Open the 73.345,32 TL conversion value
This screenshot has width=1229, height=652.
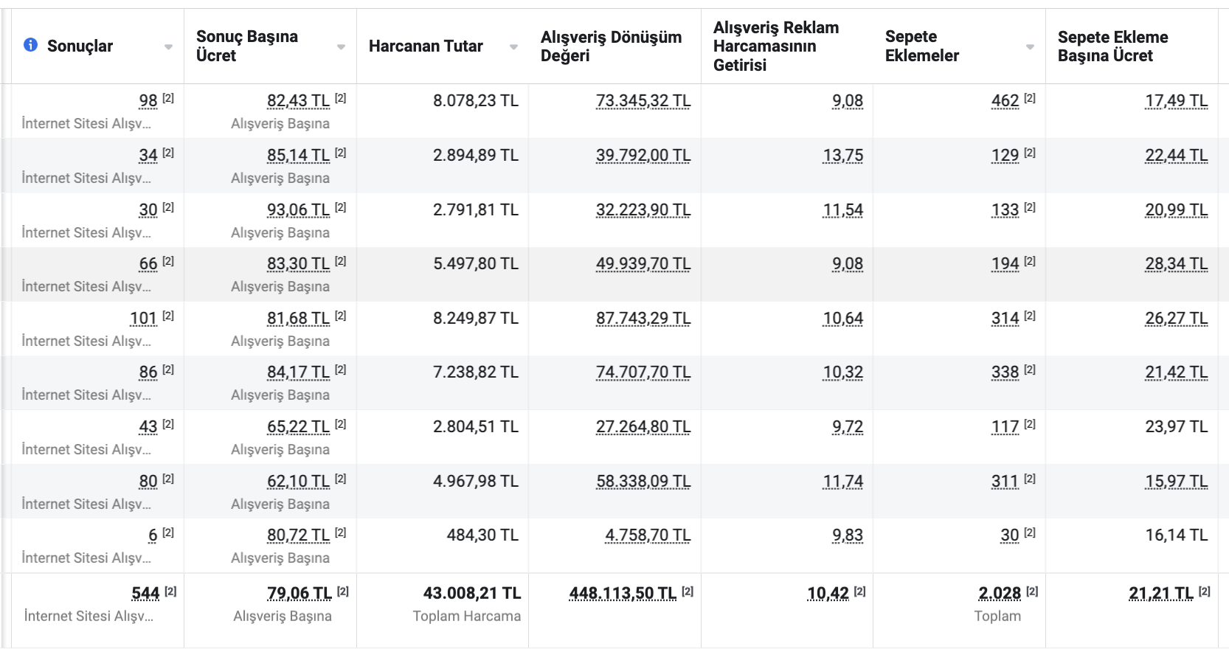pos(643,101)
